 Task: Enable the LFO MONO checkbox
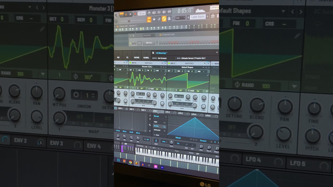154,135
